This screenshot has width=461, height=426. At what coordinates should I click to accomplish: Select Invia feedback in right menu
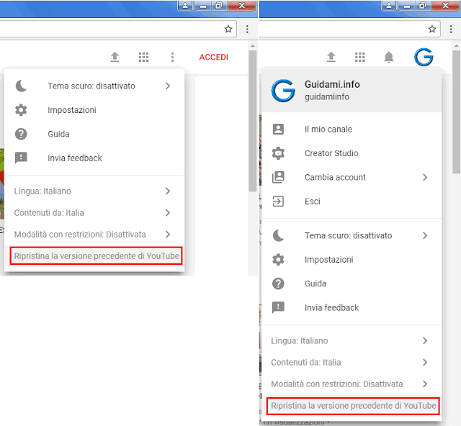click(x=352, y=307)
